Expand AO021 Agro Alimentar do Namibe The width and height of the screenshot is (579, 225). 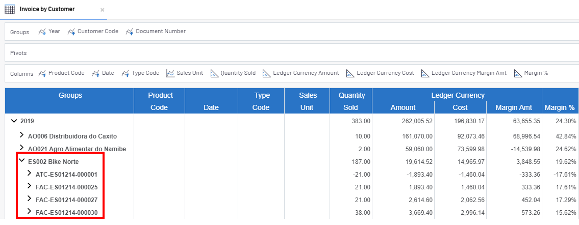(x=21, y=149)
